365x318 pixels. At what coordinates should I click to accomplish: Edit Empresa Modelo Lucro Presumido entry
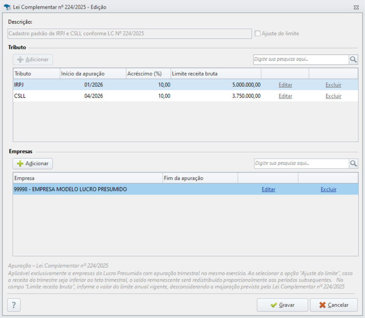point(268,189)
